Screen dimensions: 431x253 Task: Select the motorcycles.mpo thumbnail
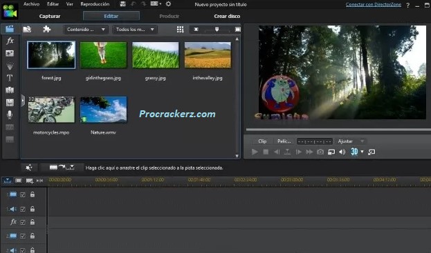51,109
